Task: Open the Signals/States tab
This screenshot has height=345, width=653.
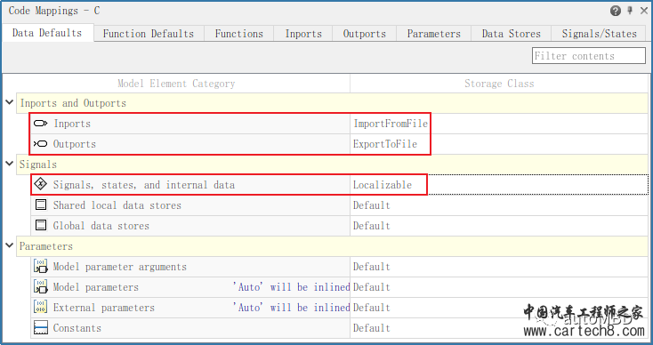Action: pos(600,34)
